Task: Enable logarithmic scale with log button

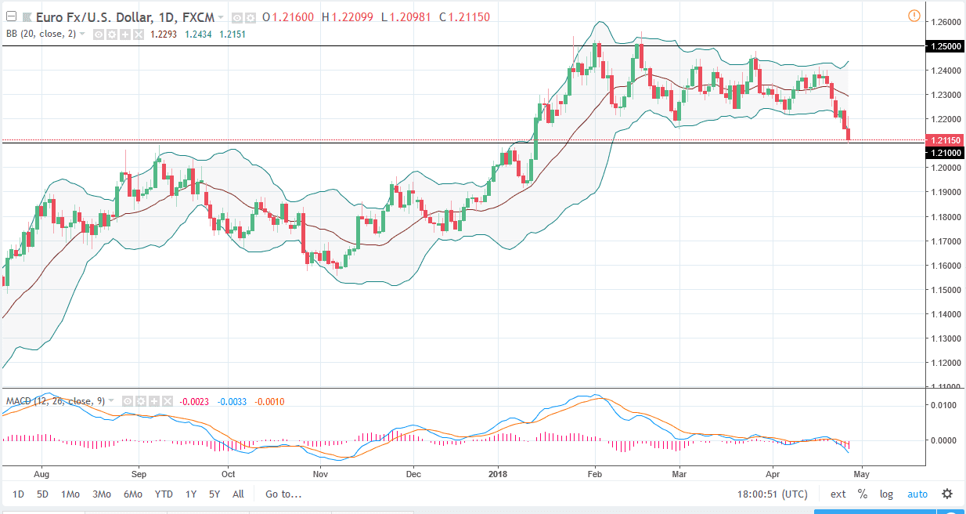Action: (x=885, y=494)
